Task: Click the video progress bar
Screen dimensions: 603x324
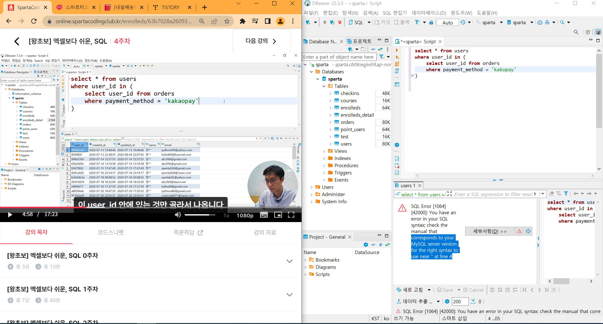Action: (151, 207)
